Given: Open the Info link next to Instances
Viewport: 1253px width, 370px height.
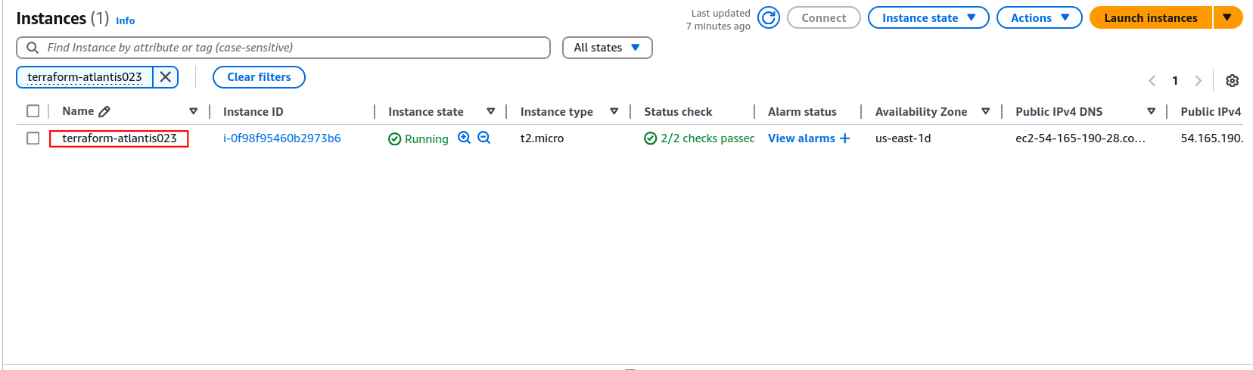Looking at the screenshot, I should [x=126, y=20].
